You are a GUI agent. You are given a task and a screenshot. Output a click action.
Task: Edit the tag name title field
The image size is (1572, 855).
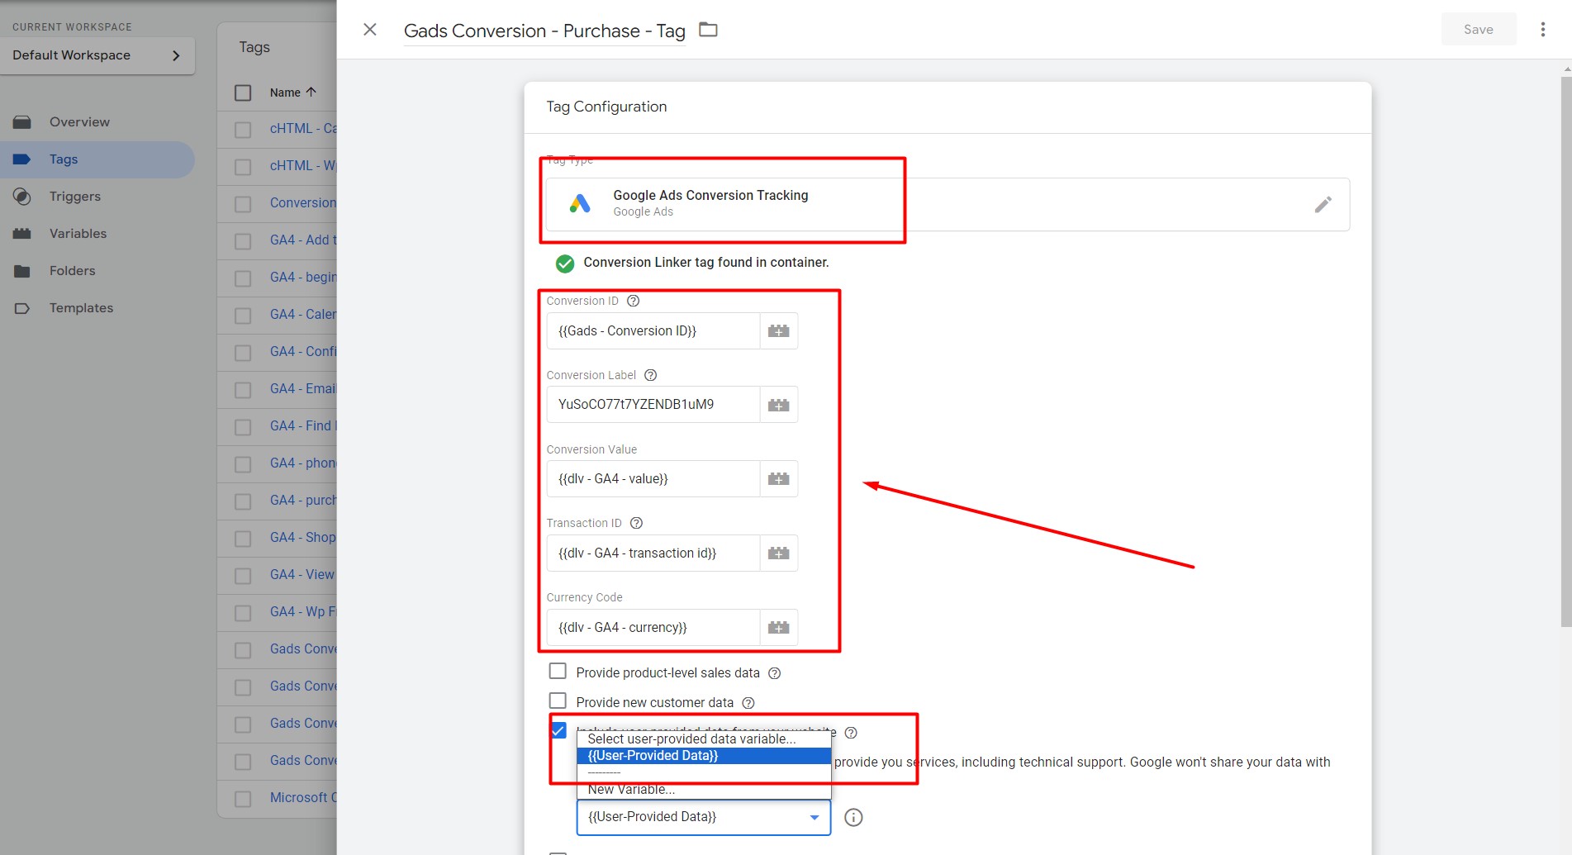click(x=544, y=31)
